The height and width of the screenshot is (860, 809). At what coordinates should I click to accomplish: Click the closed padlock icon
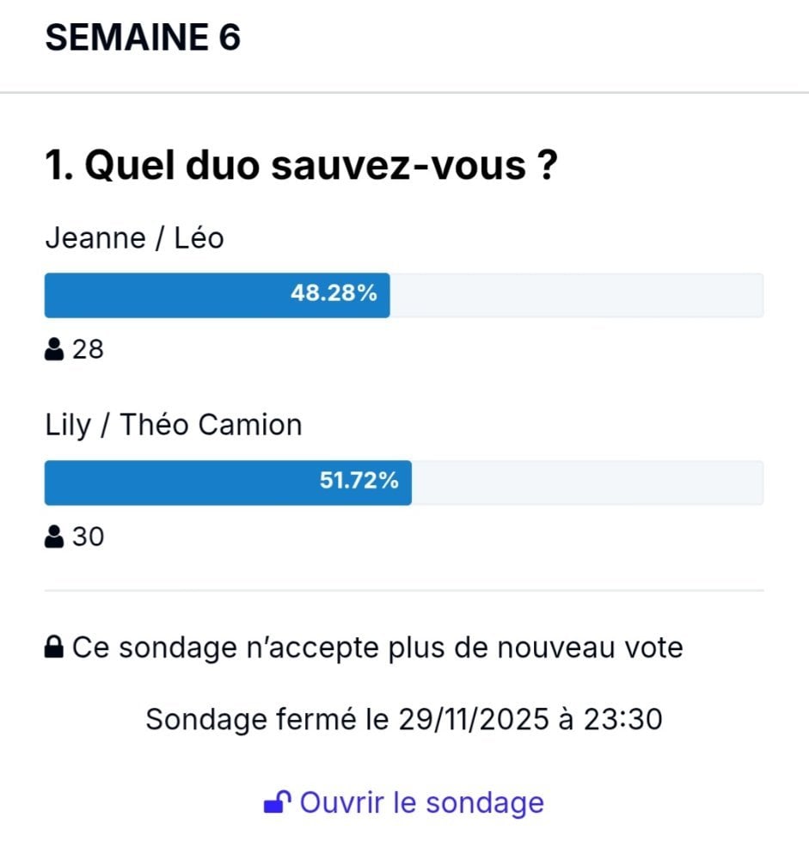[x=54, y=648]
